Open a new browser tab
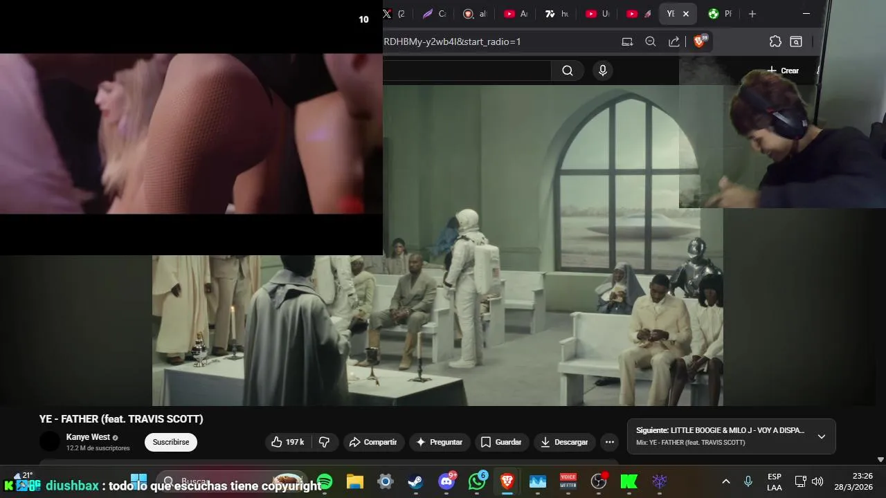Viewport: 886px width, 498px height. pyautogui.click(x=752, y=14)
